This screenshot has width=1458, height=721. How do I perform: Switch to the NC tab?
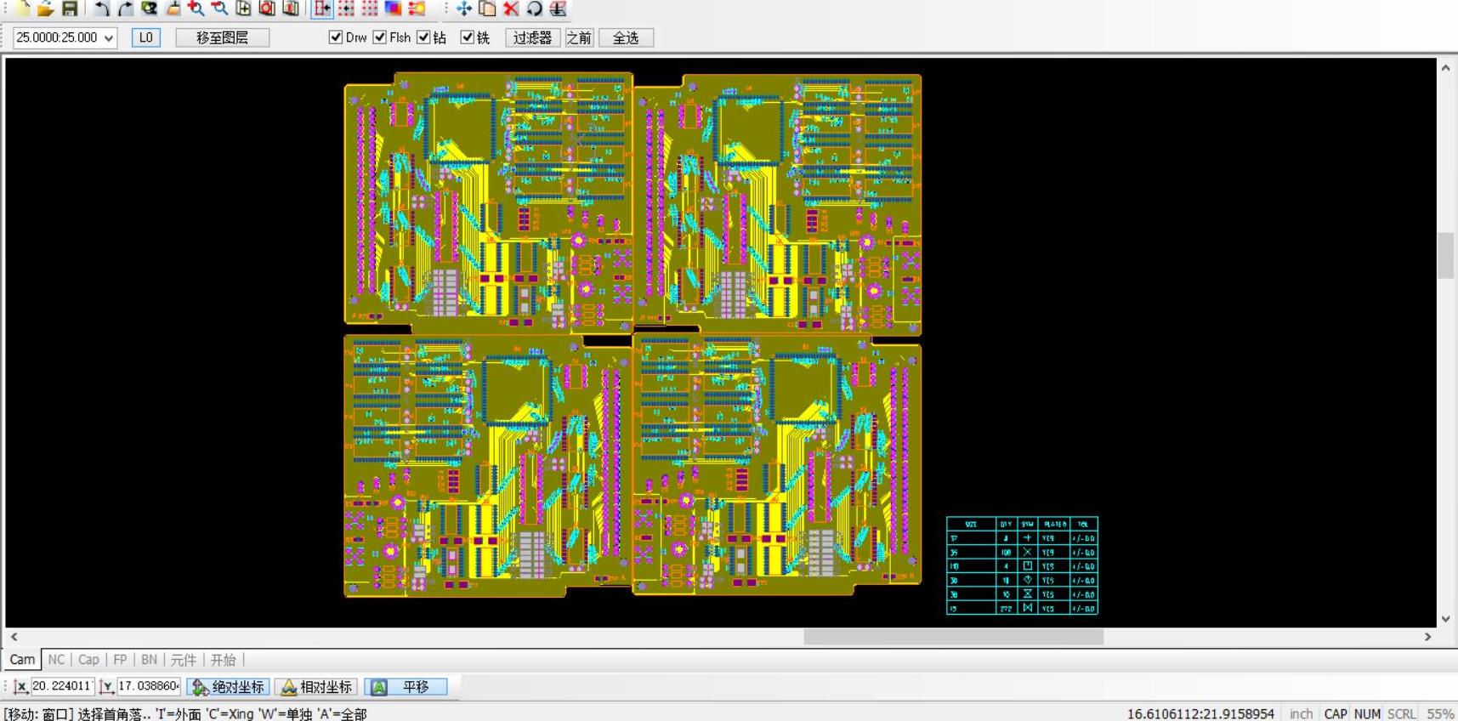click(x=56, y=660)
